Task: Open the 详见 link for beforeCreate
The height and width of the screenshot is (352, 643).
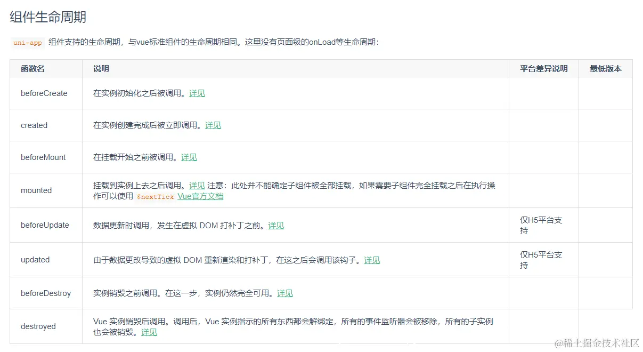Action: (x=196, y=93)
